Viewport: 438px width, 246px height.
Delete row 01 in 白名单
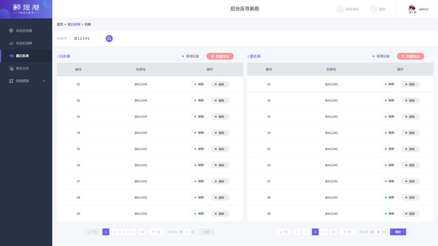click(x=220, y=84)
